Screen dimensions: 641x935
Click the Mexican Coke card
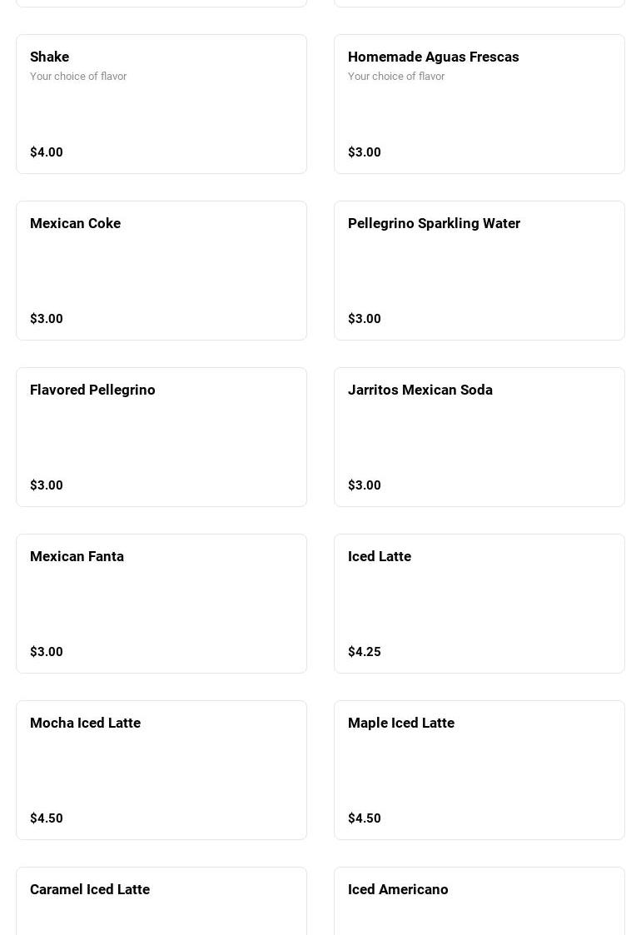[x=161, y=271]
